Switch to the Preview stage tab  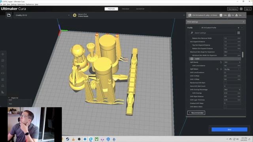126,9
